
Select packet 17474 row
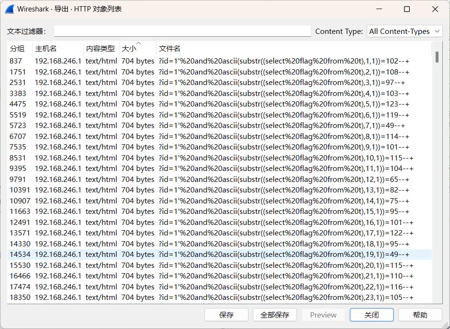[220, 287]
